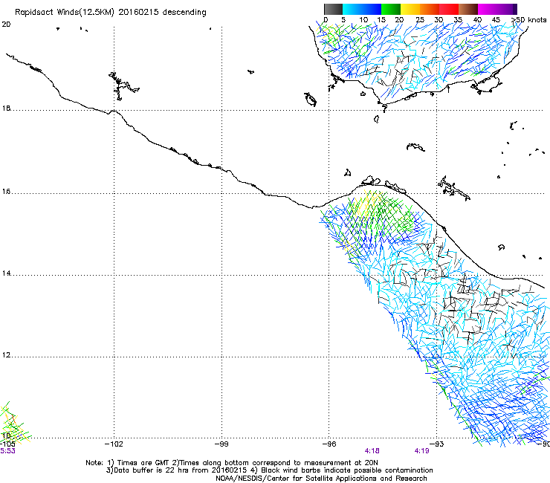
Task: Click the green 15-20 knots legend swatch
Action: [x=391, y=9]
